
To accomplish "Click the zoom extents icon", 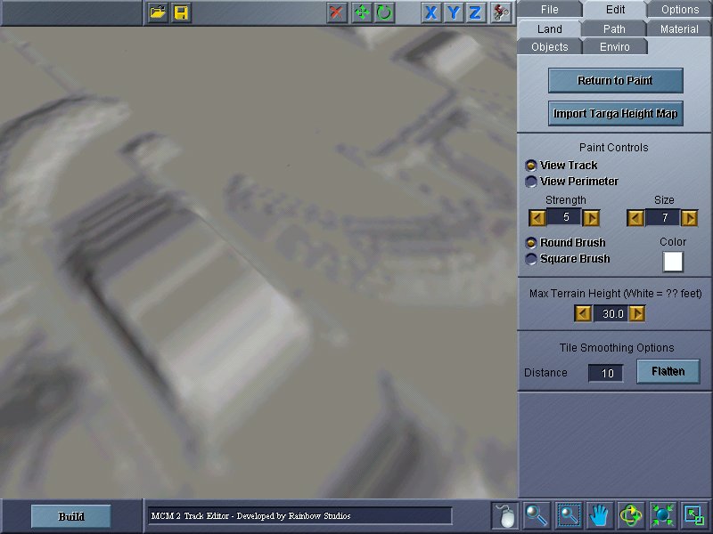I will (x=662, y=516).
